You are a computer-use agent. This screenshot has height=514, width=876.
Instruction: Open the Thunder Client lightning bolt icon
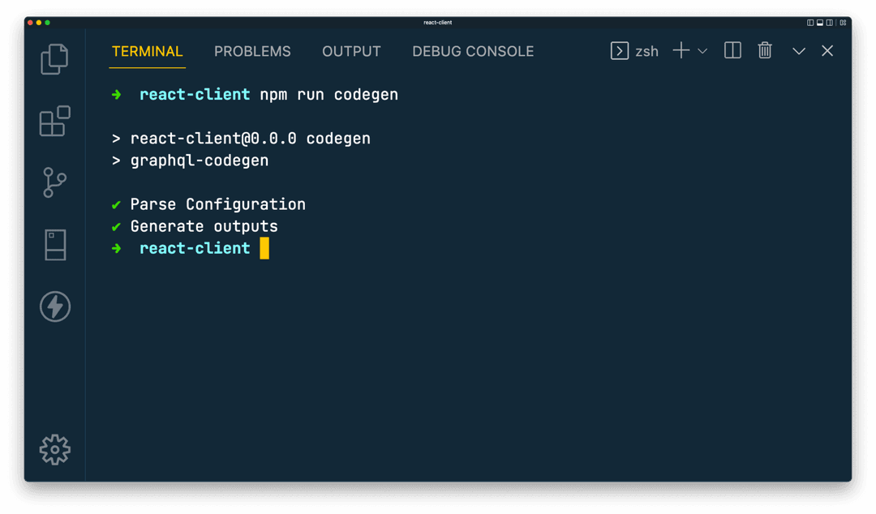54,307
